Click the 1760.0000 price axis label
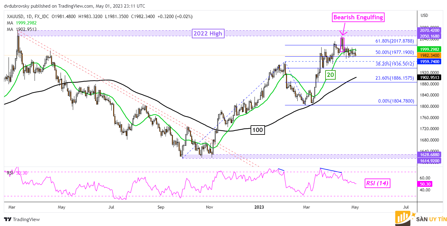Screen dimensions: 447x226 point(430,118)
